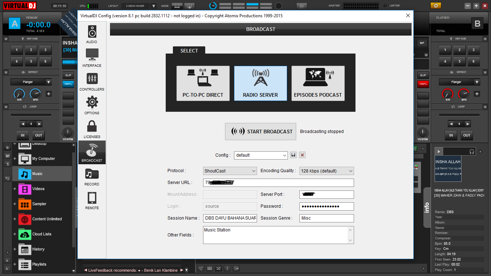Open the Encoding Quality dropdown

[x=326, y=171]
